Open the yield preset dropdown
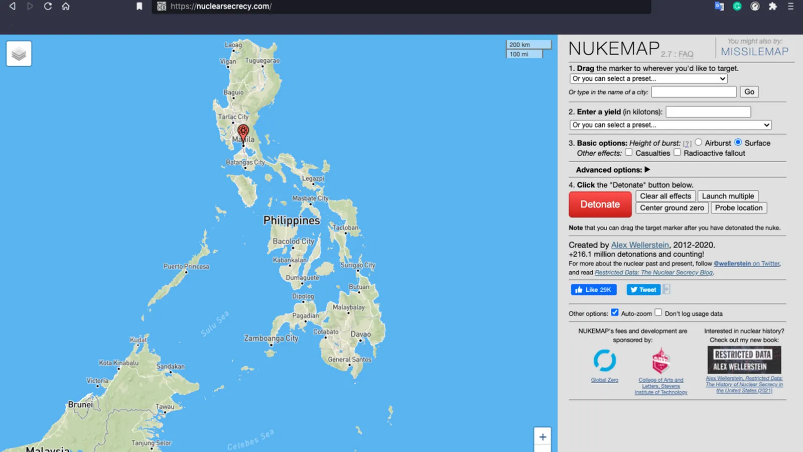The image size is (803, 452). (x=671, y=125)
